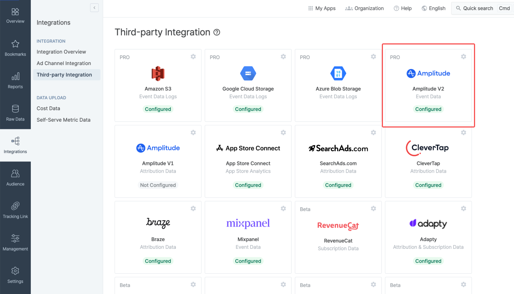Click the RevenueCat logo
Screen dimensions: 514x294
tap(338, 226)
